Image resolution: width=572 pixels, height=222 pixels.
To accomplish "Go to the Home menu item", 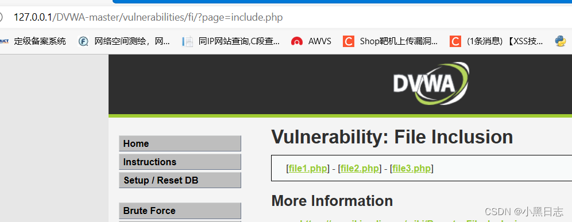I will [180, 143].
